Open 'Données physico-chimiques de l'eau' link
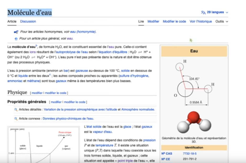Viewport: 246px width, 163px height. 68,119
